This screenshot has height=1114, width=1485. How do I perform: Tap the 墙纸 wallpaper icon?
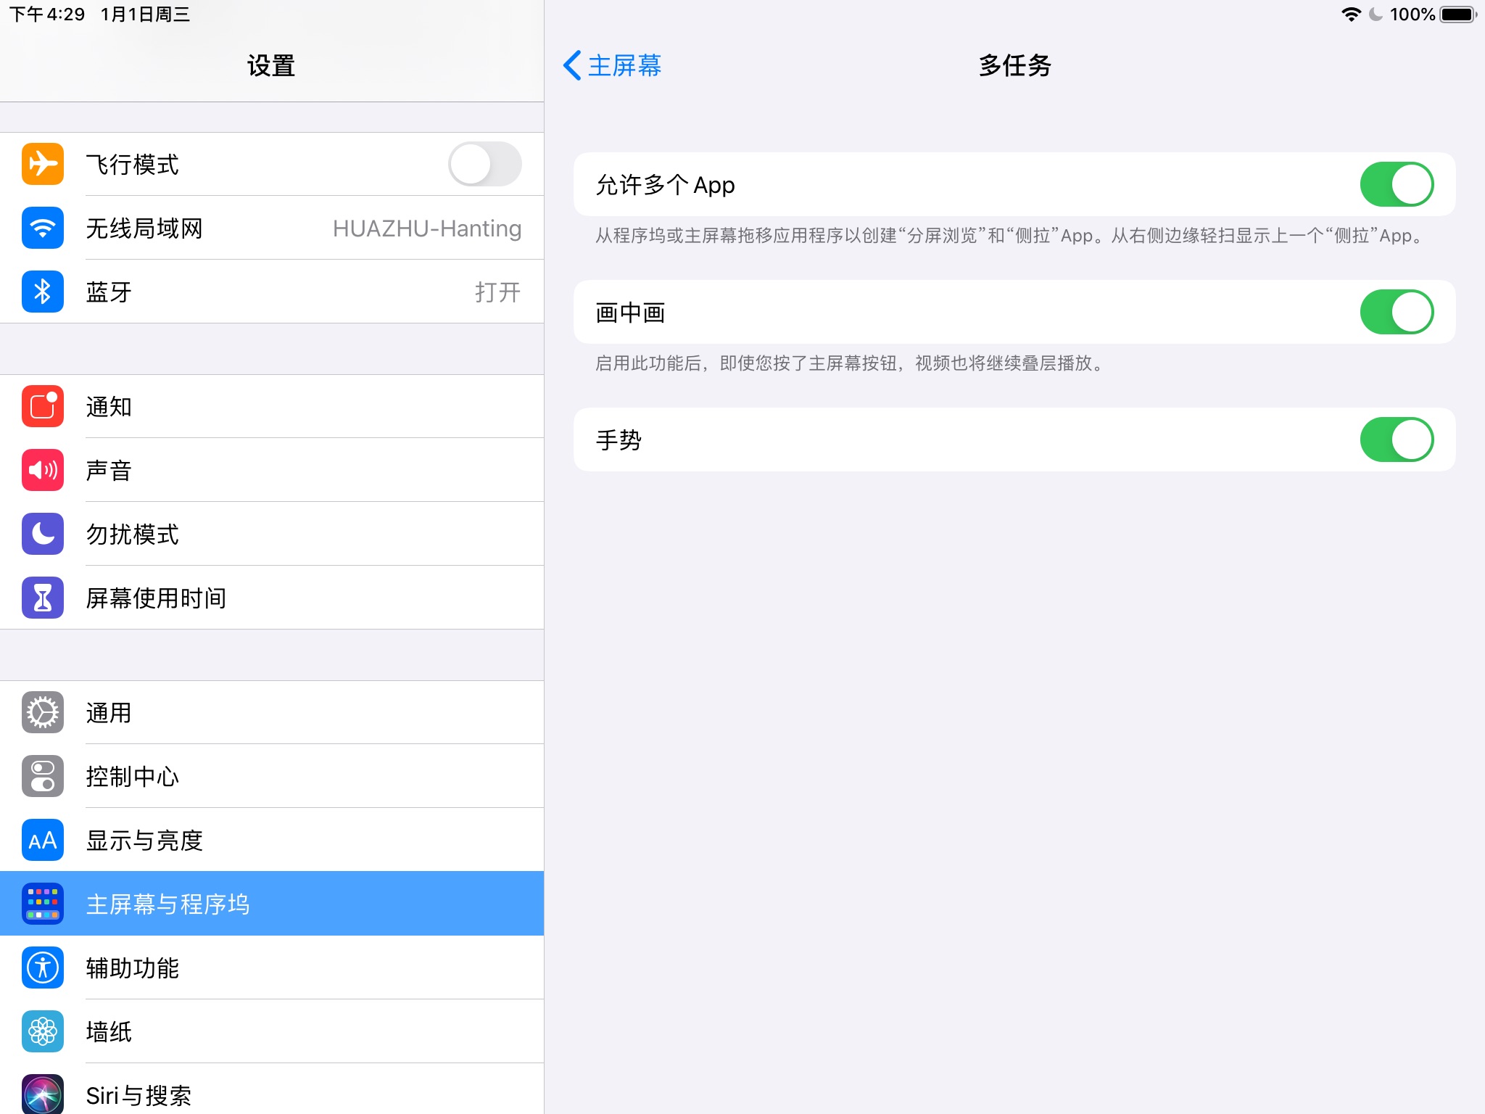(42, 1031)
